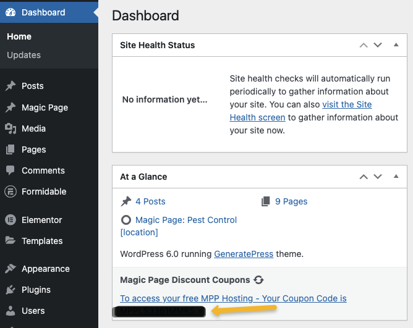Click the Comments bubble icon

tap(11, 170)
